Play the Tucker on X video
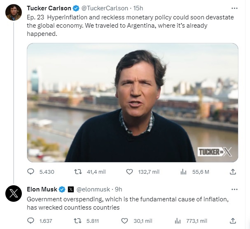Viewport: 250px width, 229px height. click(132, 102)
